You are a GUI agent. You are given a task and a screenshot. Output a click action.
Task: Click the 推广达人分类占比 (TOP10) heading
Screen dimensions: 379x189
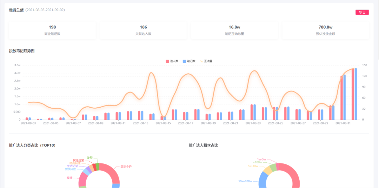pos(32,145)
